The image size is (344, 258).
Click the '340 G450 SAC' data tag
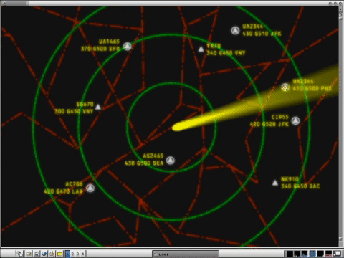300,186
